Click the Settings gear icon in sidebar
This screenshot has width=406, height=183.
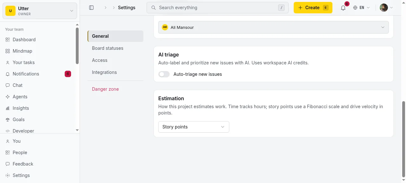8,175
